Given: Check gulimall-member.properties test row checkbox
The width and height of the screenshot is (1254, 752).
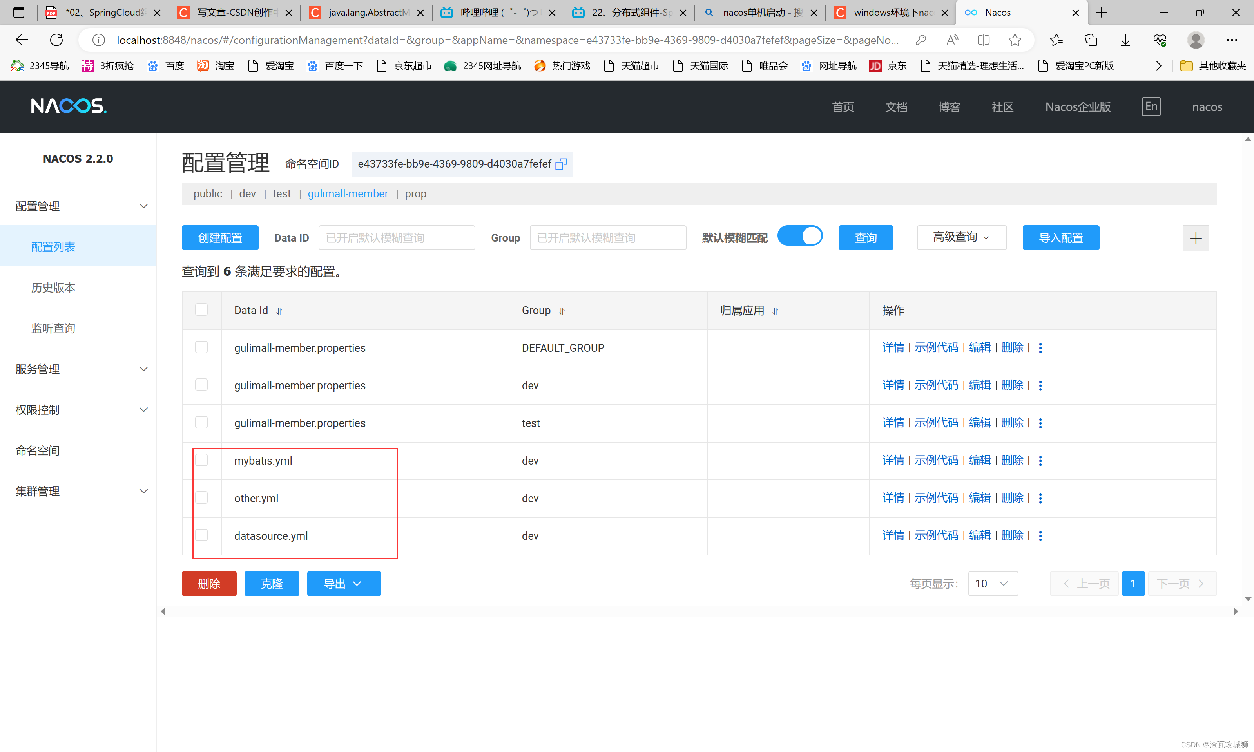Looking at the screenshot, I should coord(201,422).
